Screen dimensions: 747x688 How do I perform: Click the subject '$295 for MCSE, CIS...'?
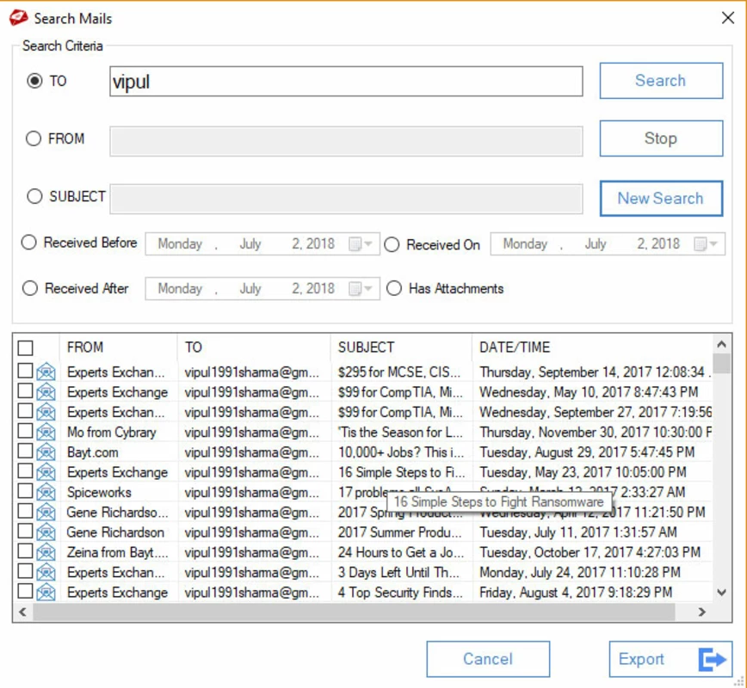tap(399, 372)
